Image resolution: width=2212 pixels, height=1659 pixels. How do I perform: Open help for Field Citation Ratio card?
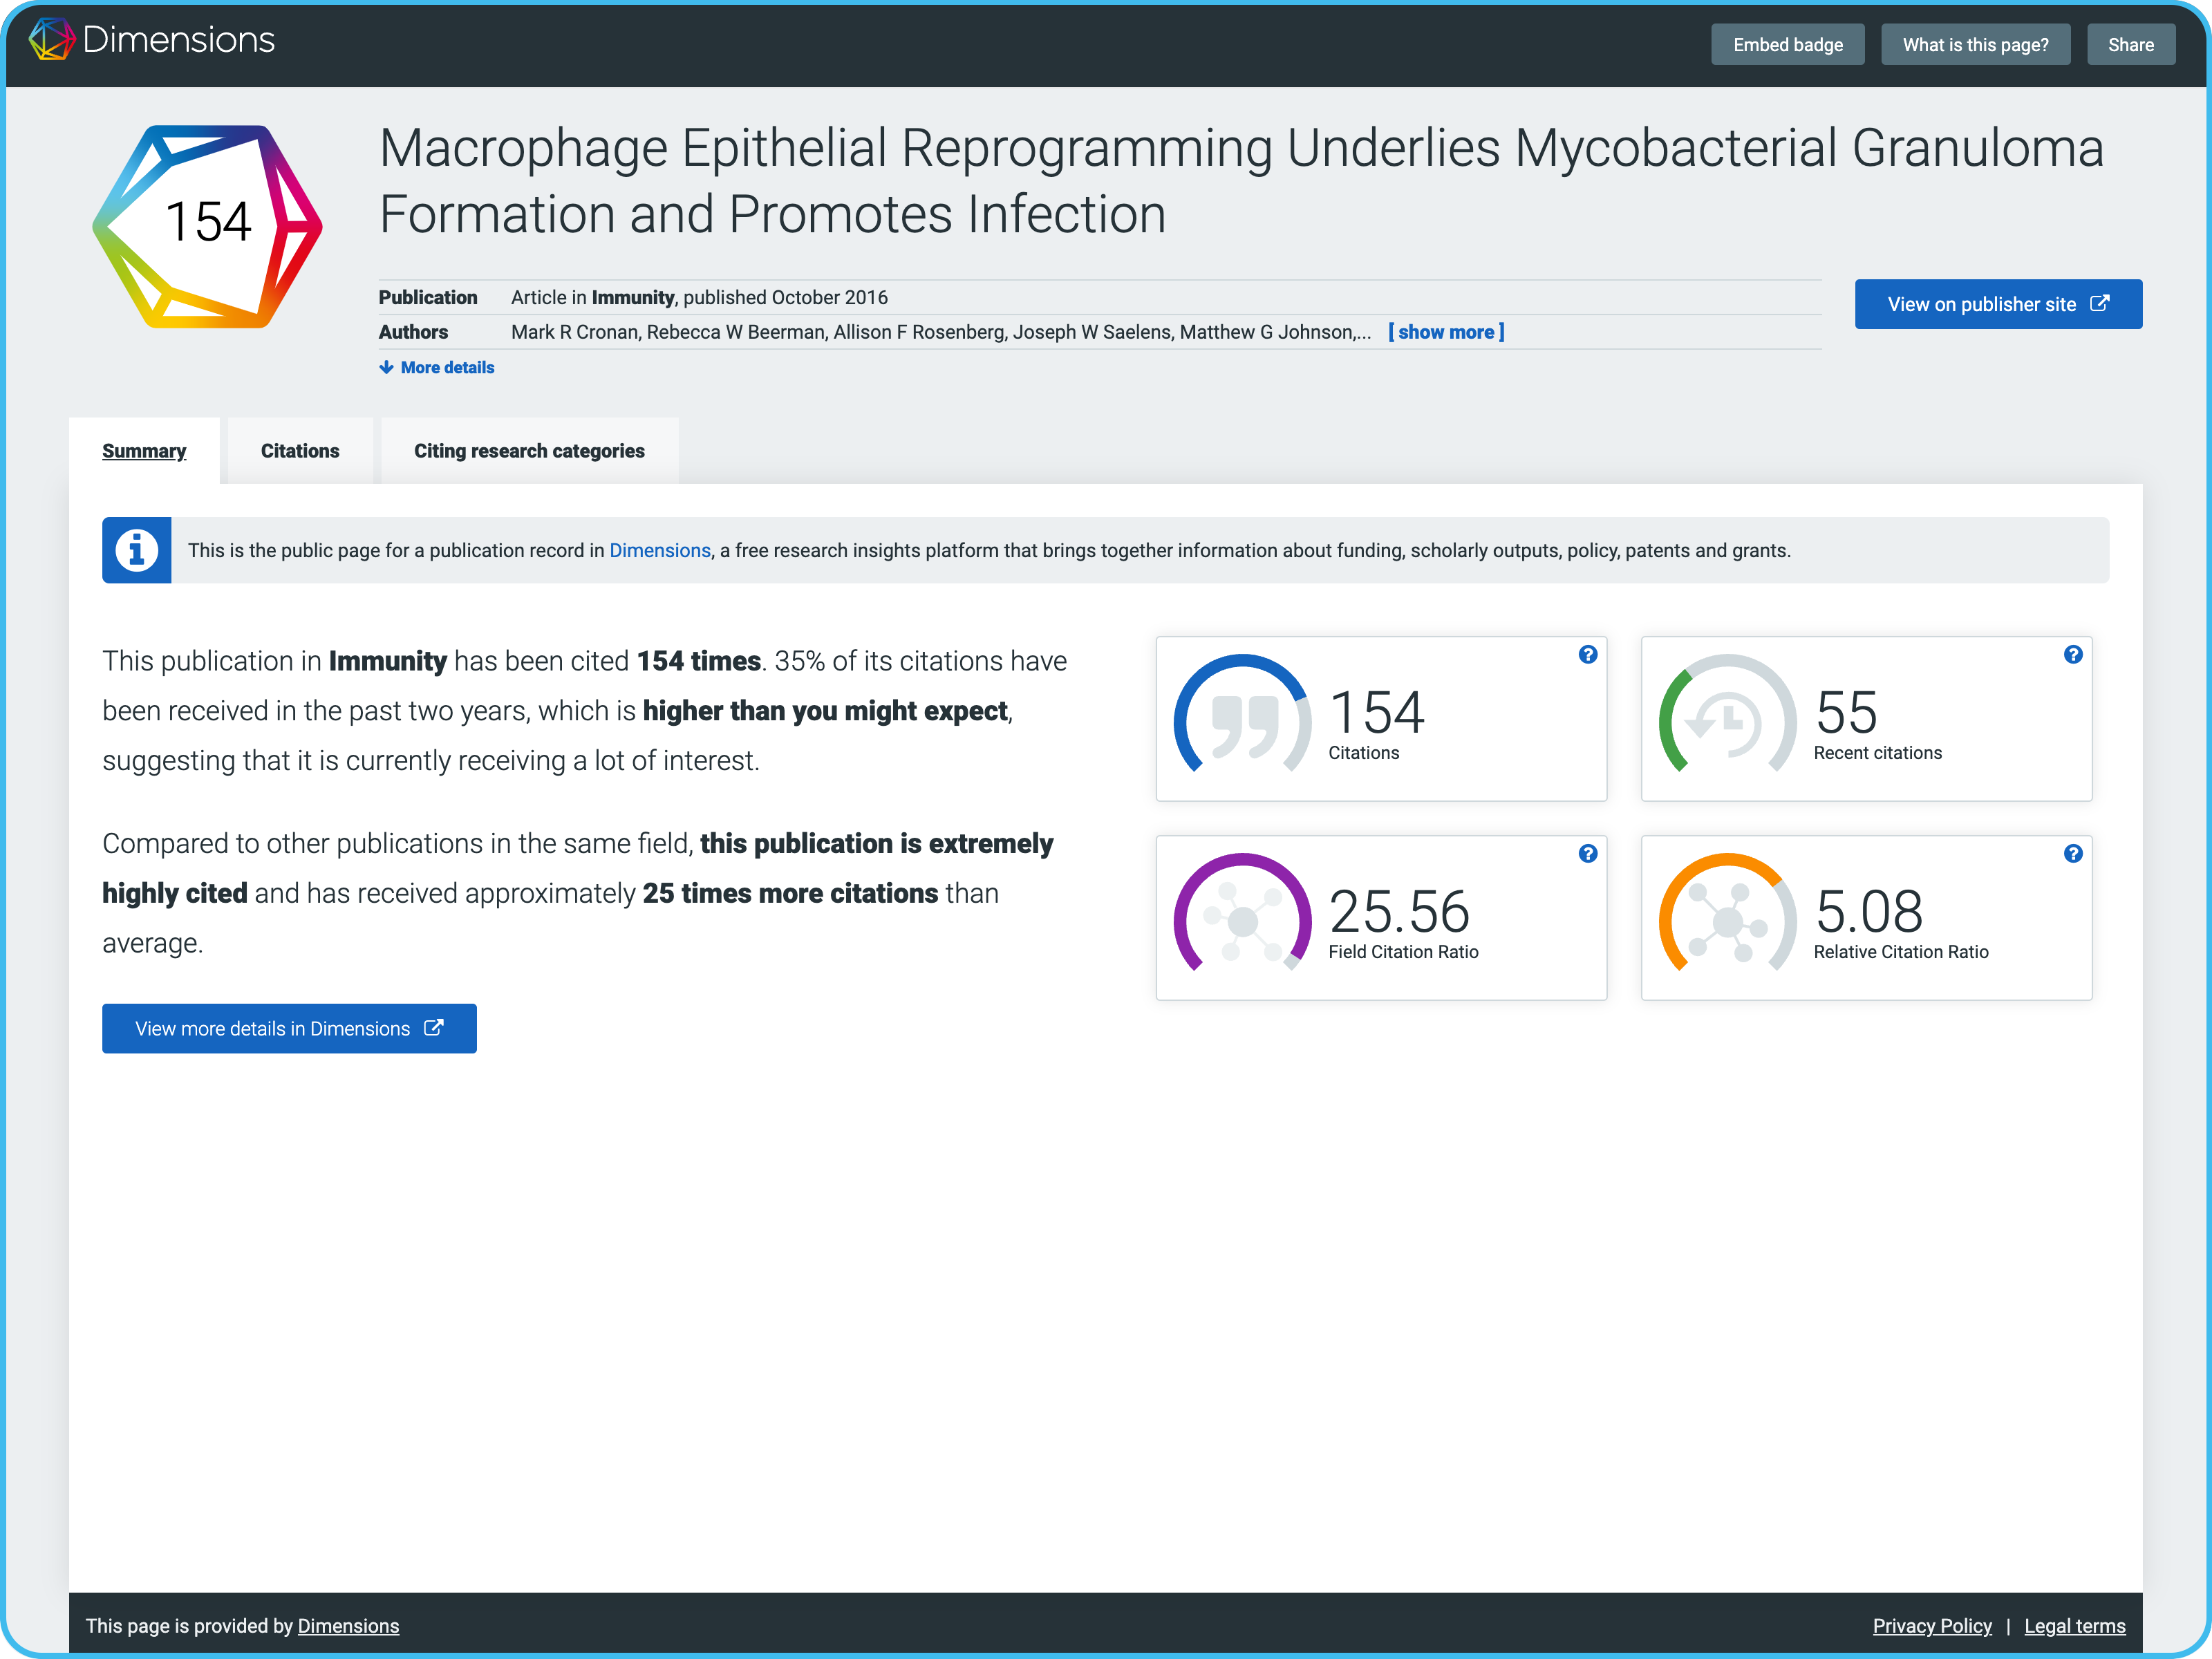1588,853
